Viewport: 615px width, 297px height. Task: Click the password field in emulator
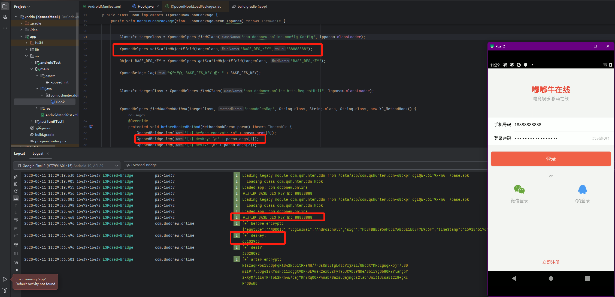pyautogui.click(x=550, y=138)
